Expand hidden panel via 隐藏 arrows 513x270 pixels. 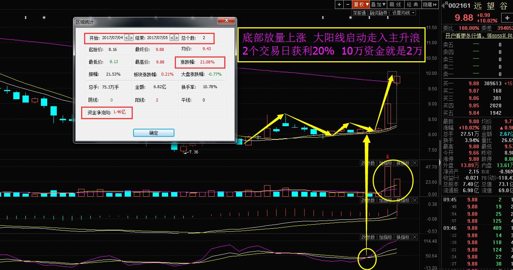[x=430, y=4]
